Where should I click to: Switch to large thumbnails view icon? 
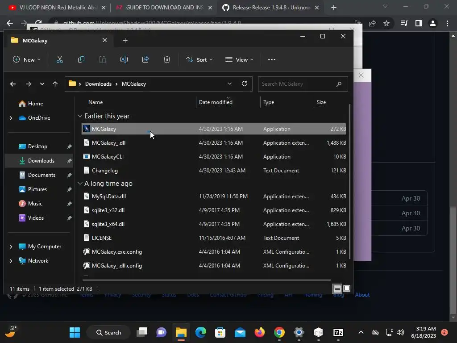point(346,289)
